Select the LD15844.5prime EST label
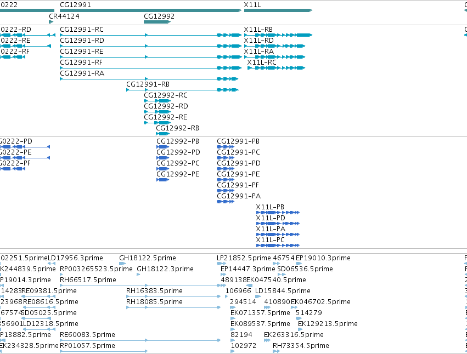The image size is (467, 354). tap(283, 291)
